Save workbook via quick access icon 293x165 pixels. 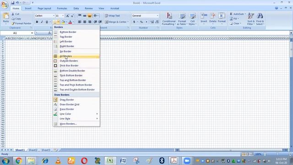coord(12,3)
